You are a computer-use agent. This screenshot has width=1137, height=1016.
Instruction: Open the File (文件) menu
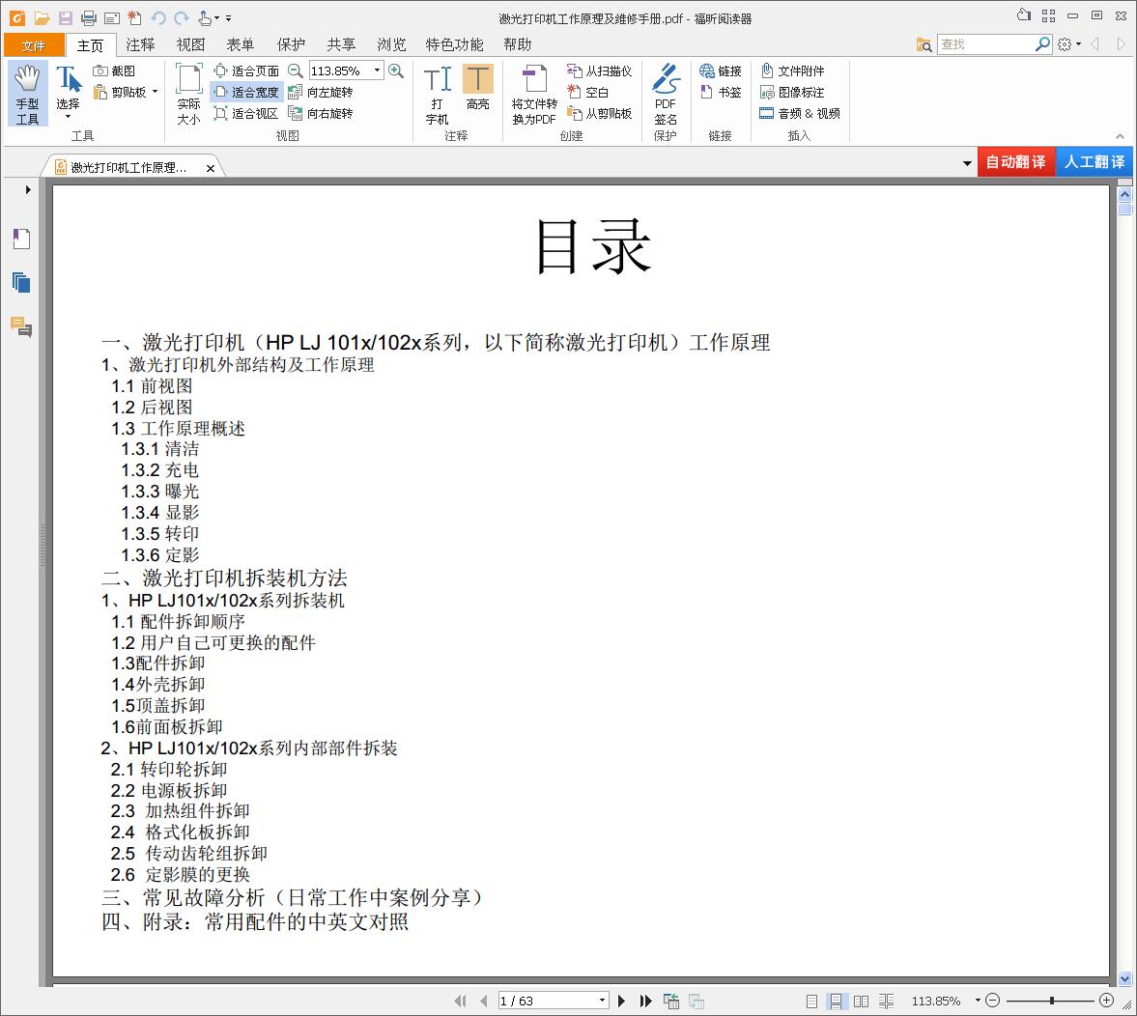tap(34, 45)
